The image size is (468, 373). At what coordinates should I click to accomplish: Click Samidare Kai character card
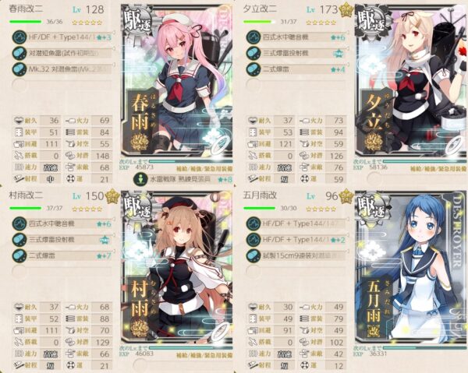click(411, 268)
